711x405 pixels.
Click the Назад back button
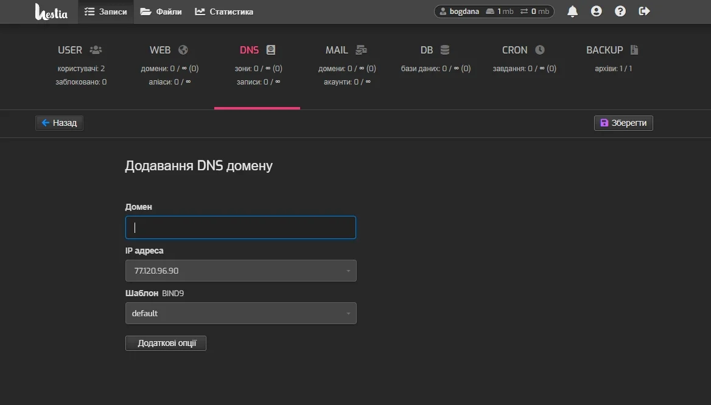click(60, 123)
